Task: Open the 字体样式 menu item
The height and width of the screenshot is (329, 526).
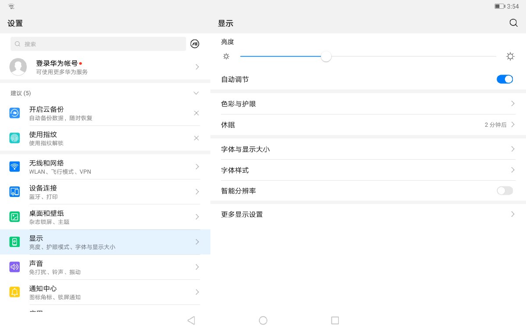Action: click(x=368, y=170)
